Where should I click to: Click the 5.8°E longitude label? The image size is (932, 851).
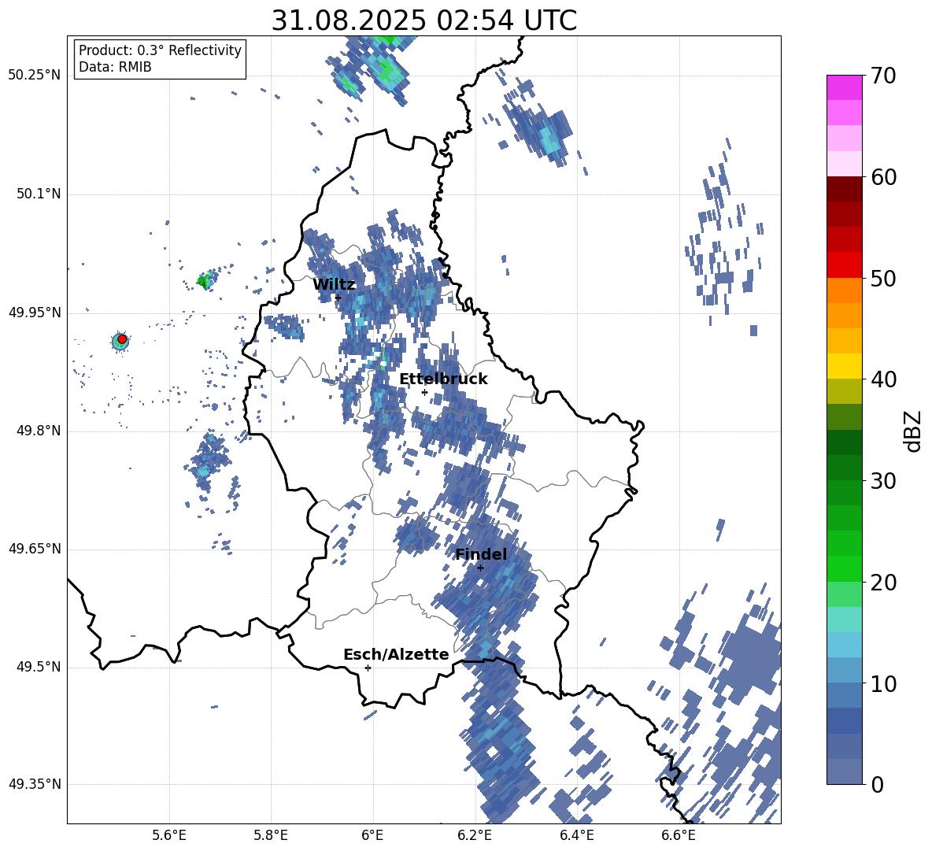pos(271,835)
